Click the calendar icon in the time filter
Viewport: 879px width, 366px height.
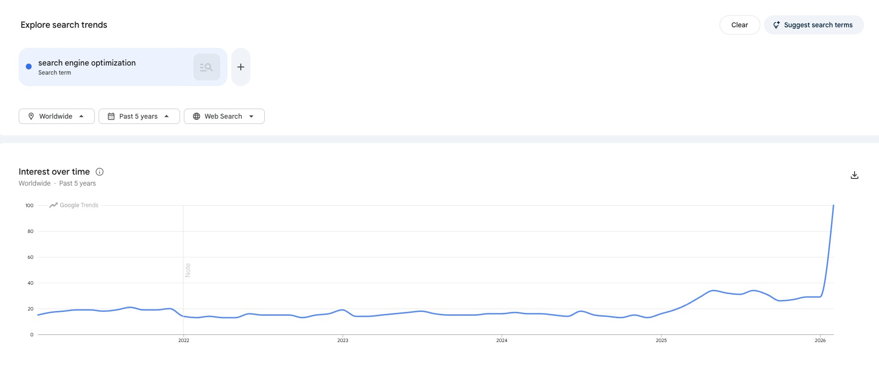pos(111,116)
